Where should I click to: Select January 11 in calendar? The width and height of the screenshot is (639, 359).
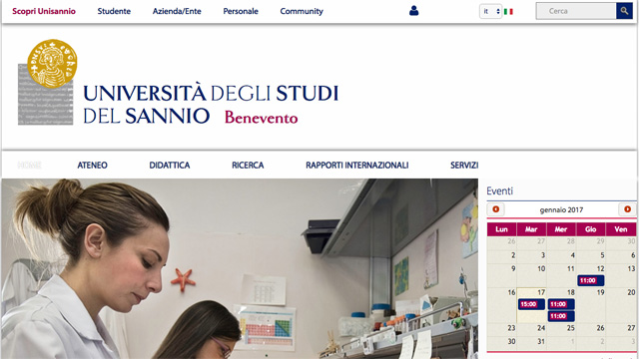[x=571, y=268]
